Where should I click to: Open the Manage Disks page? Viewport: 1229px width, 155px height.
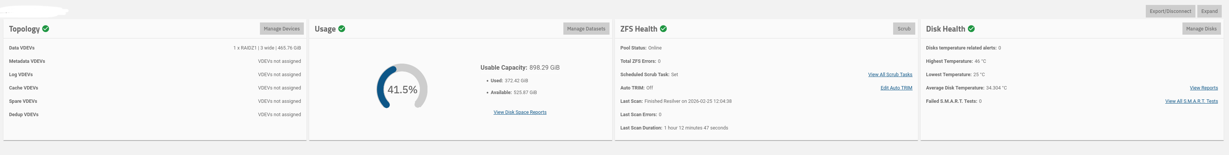point(1201,29)
